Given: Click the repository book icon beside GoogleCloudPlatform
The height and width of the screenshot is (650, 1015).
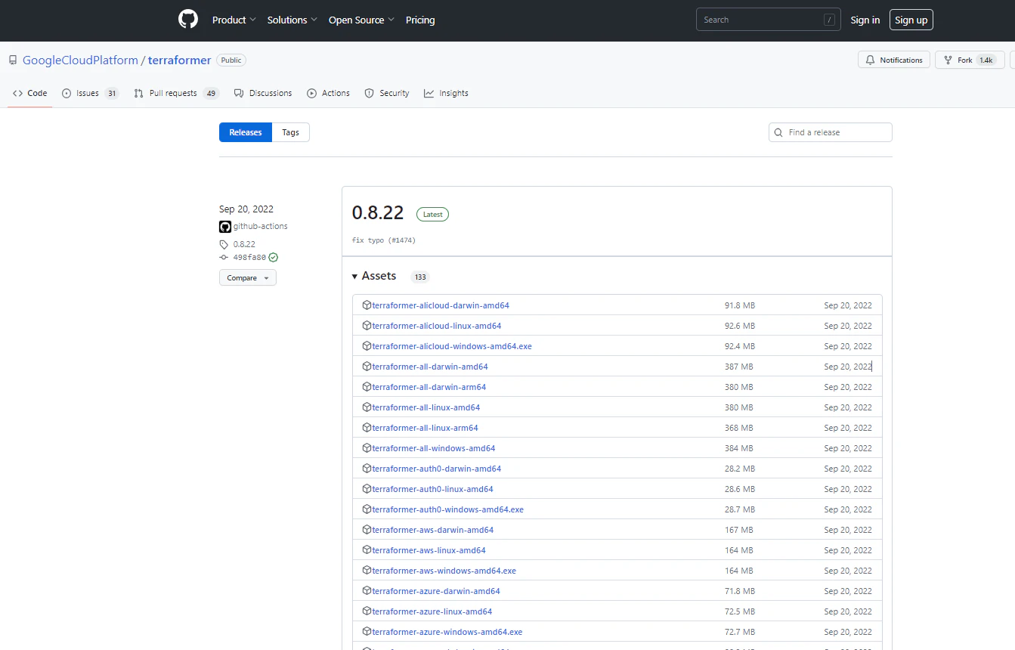Looking at the screenshot, I should click(13, 60).
